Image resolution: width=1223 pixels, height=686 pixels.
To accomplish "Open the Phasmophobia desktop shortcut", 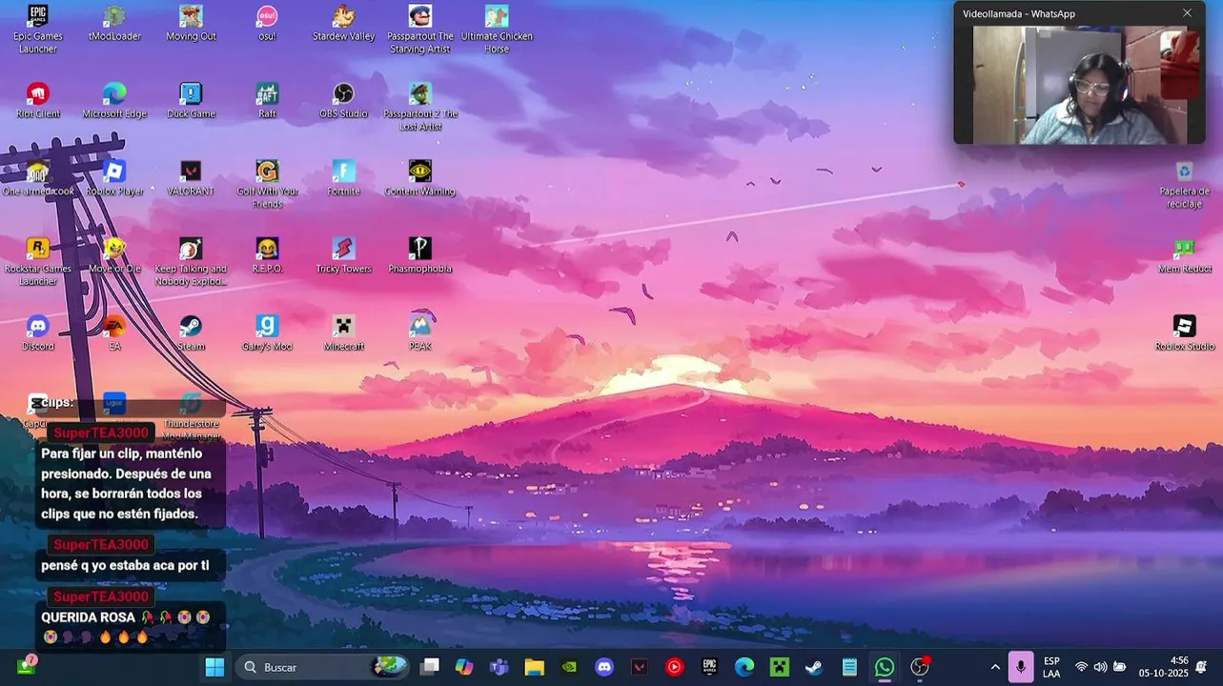I will coord(420,256).
